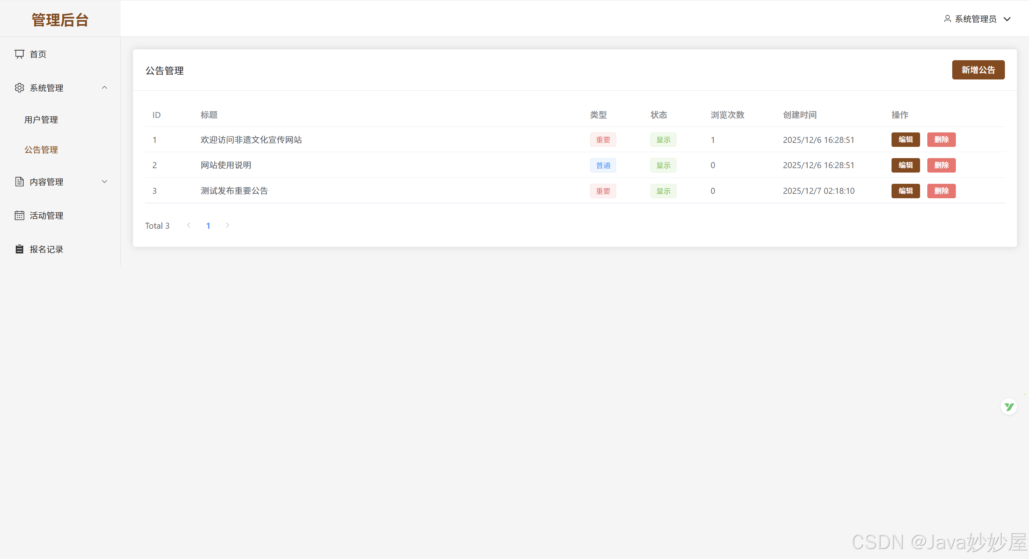Open 报名记录 menu item
The width and height of the screenshot is (1029, 559).
click(46, 249)
